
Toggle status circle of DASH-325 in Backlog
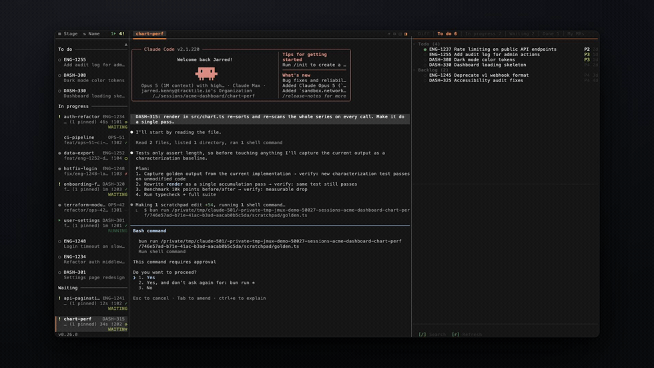pyautogui.click(x=425, y=81)
